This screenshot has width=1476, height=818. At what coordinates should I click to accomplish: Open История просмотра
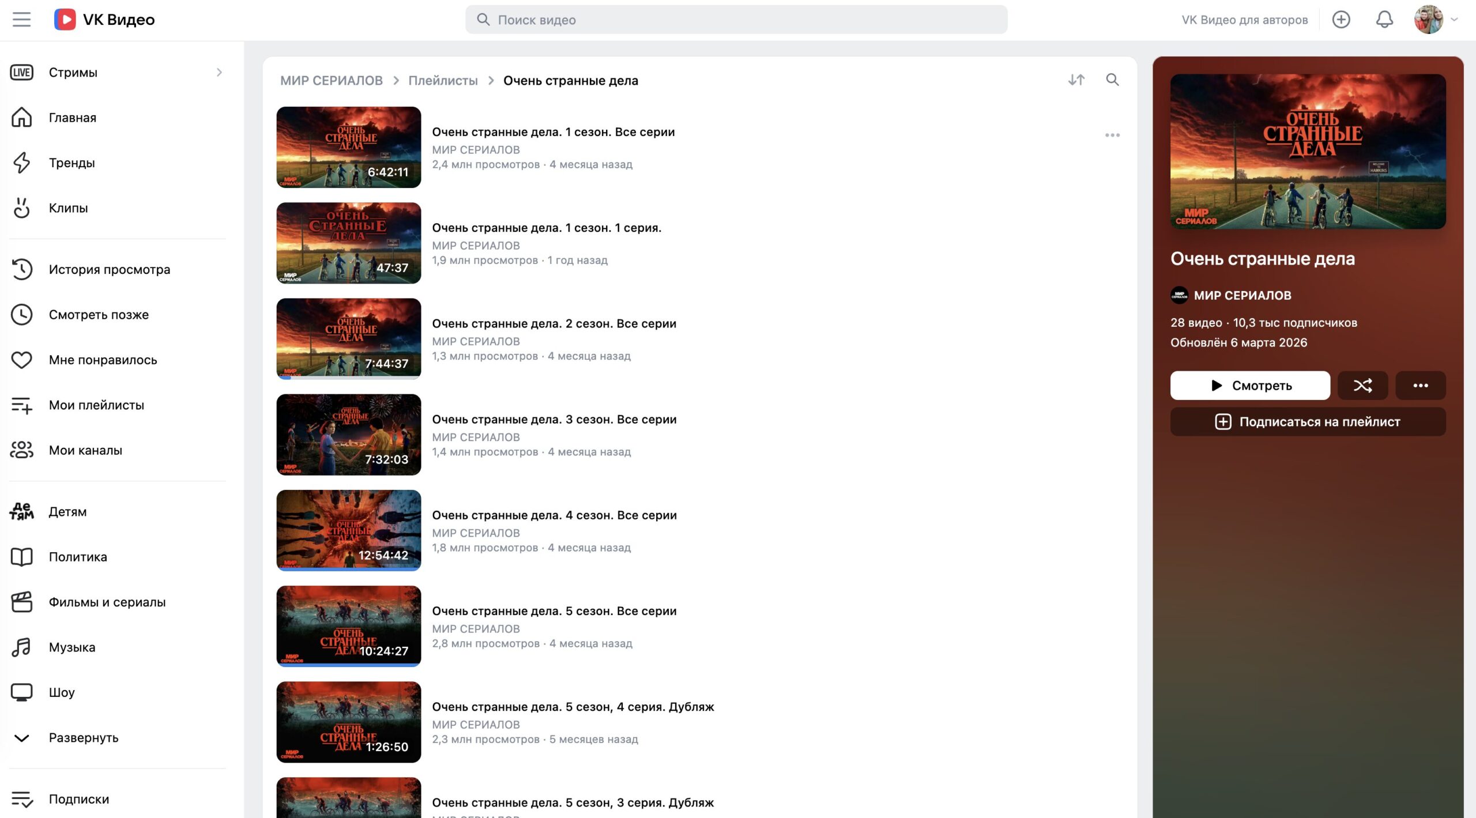click(x=118, y=269)
